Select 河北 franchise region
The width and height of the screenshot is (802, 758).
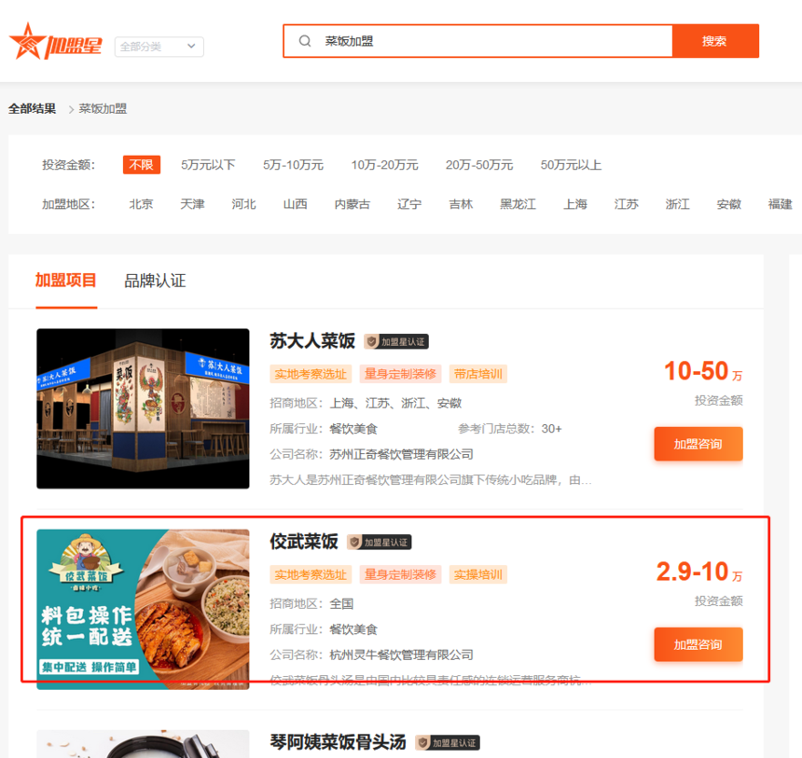click(243, 204)
